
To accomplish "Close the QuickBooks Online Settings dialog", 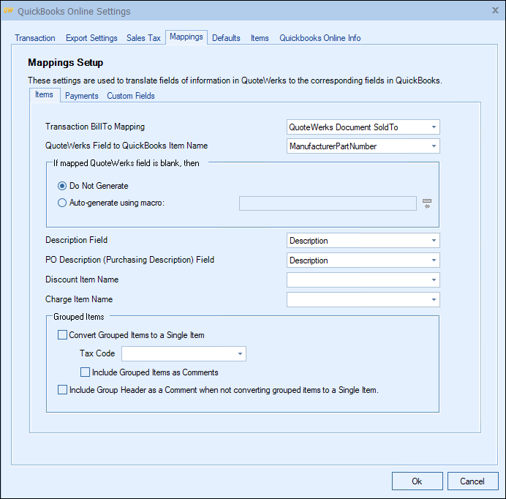I will [494, 11].
